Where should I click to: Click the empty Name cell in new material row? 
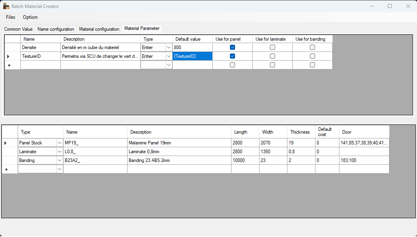95,169
